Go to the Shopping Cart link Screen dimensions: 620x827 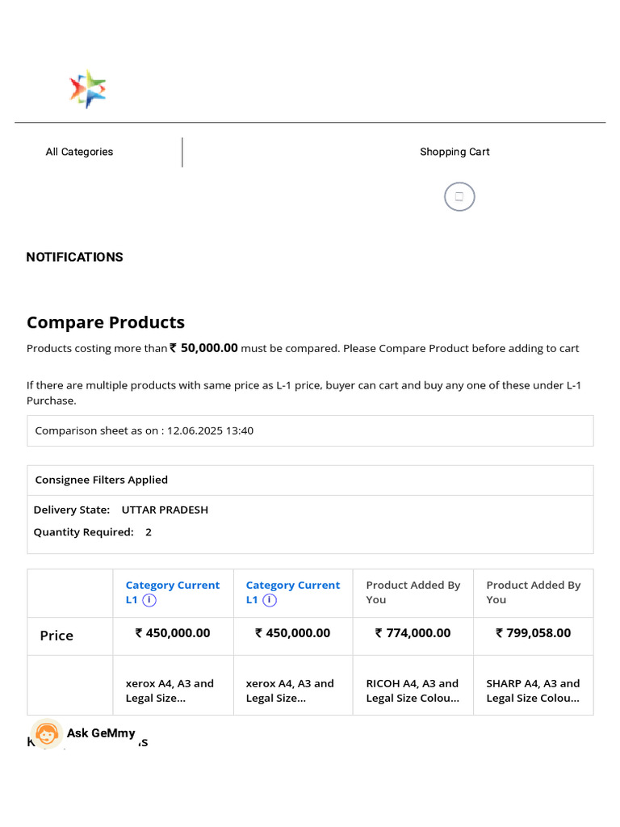pyautogui.click(x=455, y=152)
